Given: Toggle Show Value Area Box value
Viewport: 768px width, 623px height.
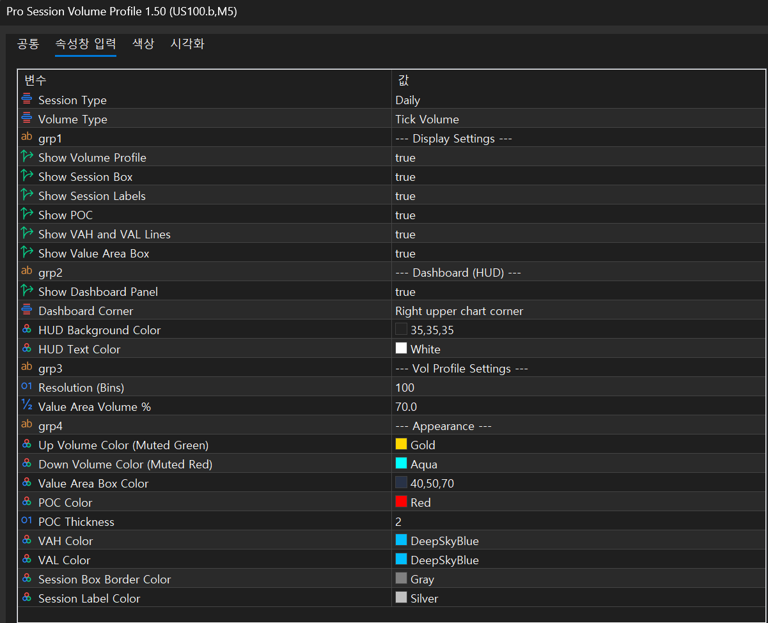Looking at the screenshot, I should 405,254.
